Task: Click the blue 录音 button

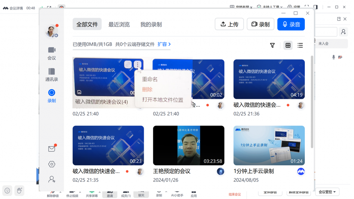Action: point(291,24)
